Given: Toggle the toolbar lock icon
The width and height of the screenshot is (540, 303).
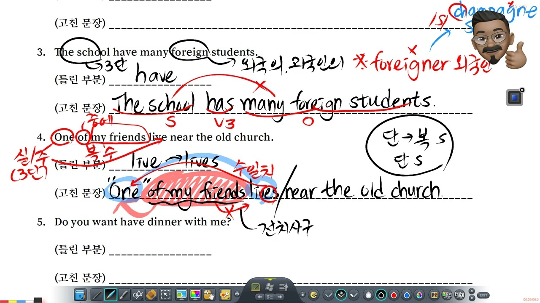Looking at the screenshot, I should click(x=302, y=294).
